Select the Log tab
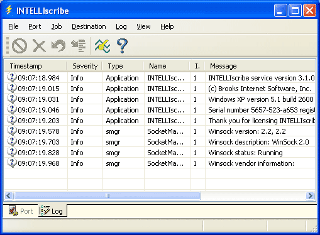Image resolution: width=320 pixels, height=235 pixels. pos(53,210)
